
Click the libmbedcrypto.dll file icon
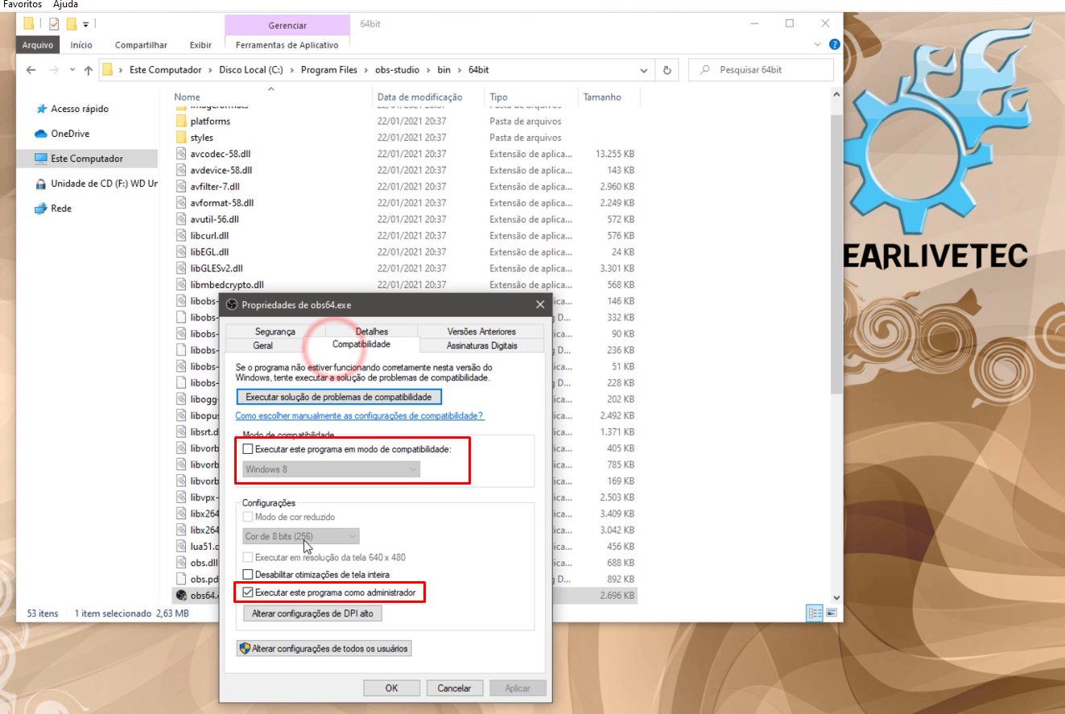coord(181,285)
